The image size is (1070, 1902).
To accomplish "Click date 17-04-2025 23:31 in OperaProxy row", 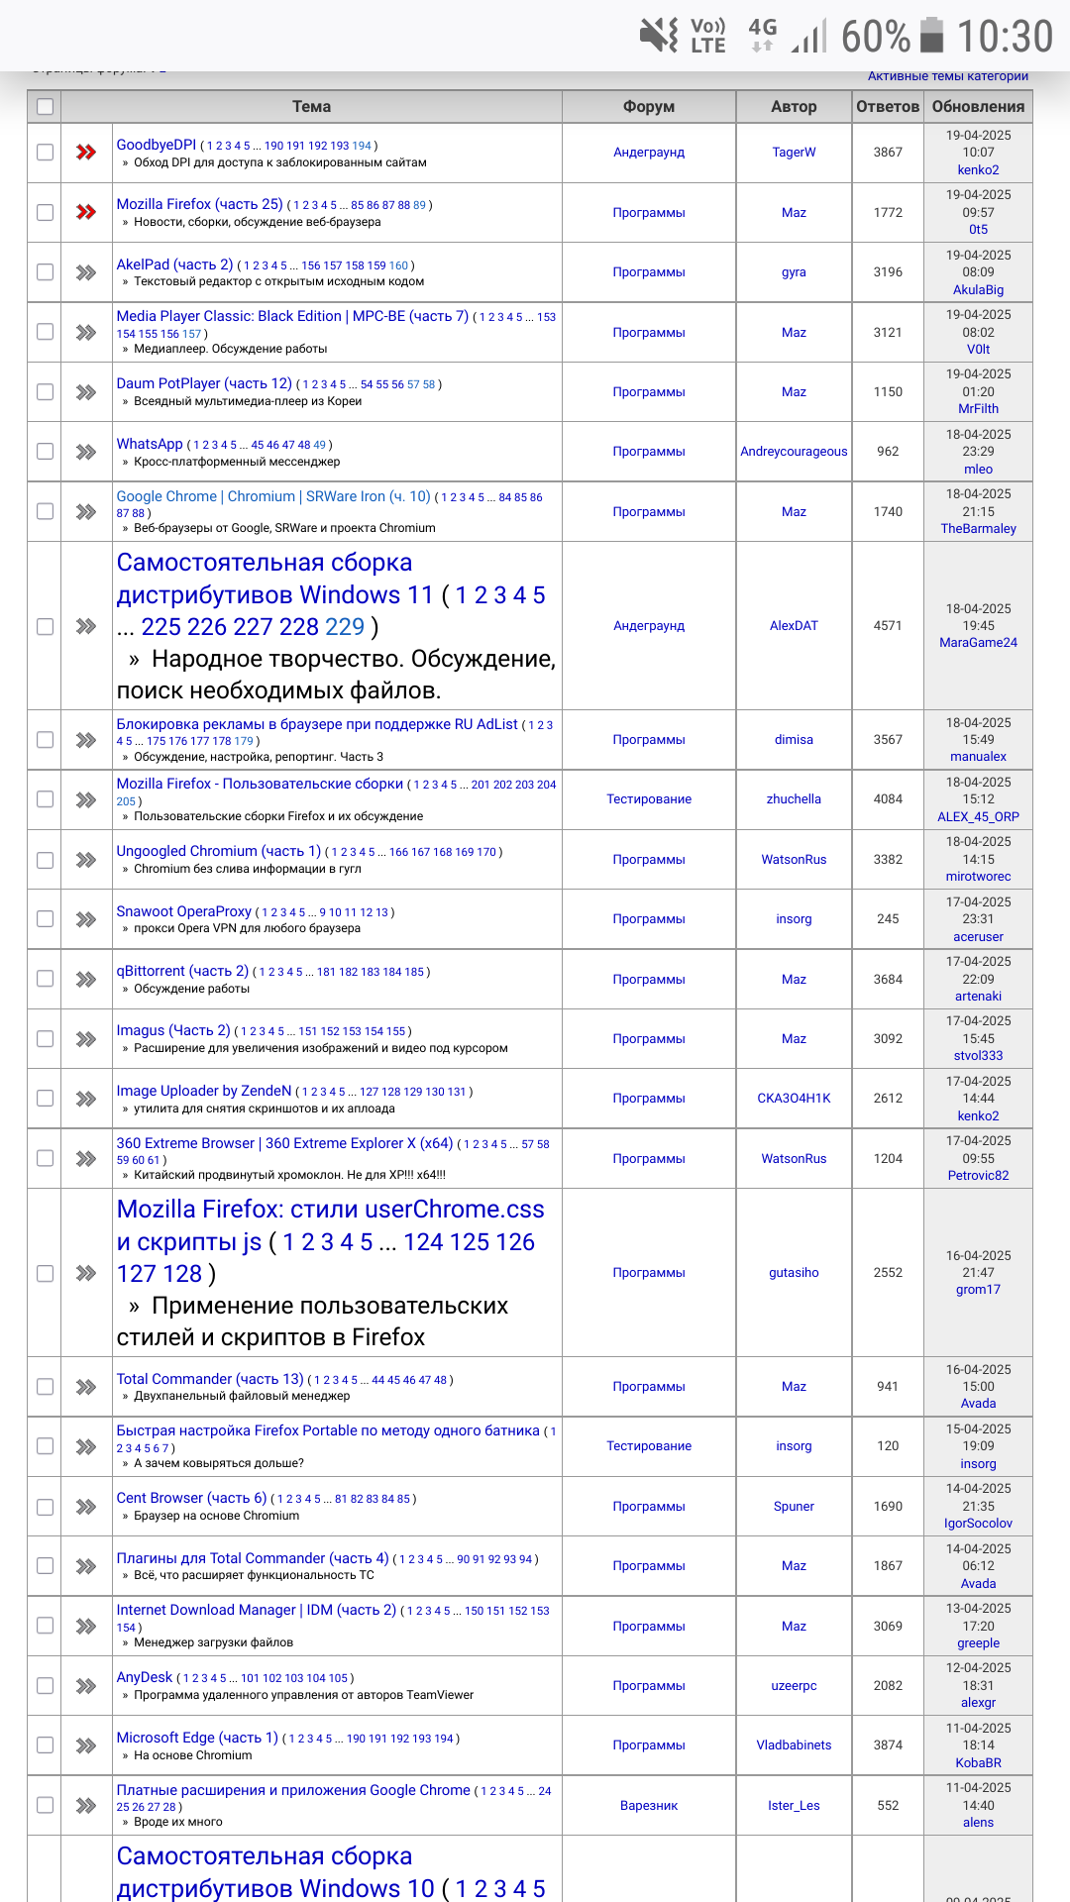I will pos(978,911).
